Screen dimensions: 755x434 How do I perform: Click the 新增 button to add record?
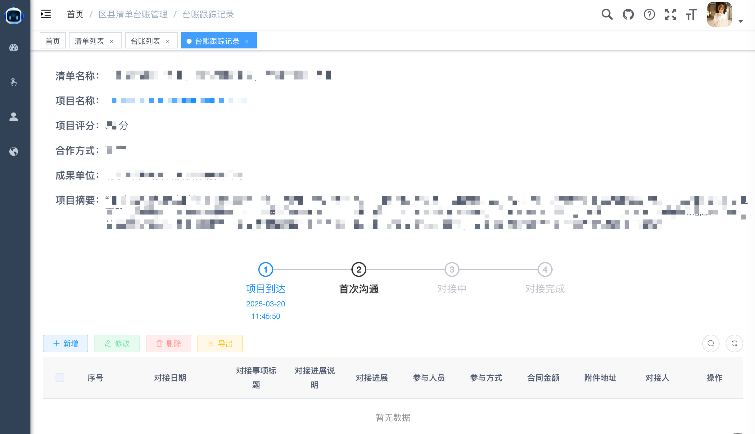tap(65, 343)
